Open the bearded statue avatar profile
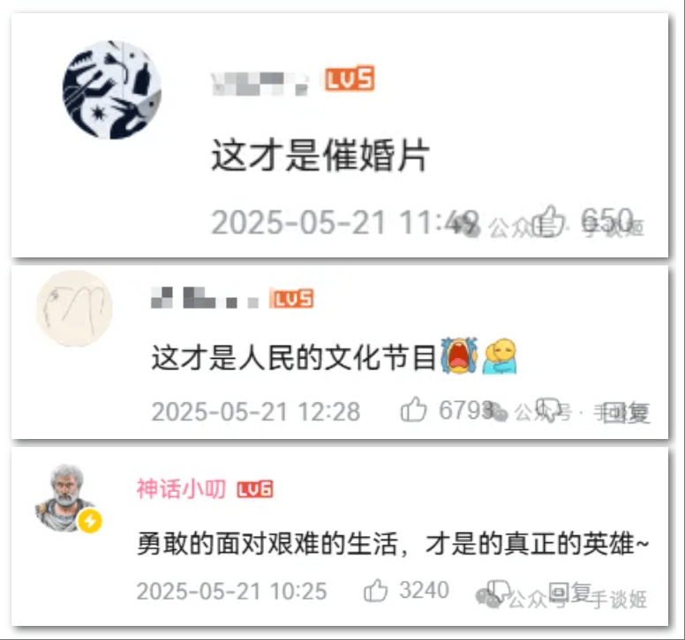 [66, 498]
